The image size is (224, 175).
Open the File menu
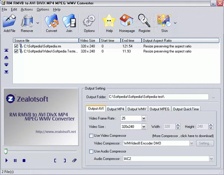pos(4,10)
